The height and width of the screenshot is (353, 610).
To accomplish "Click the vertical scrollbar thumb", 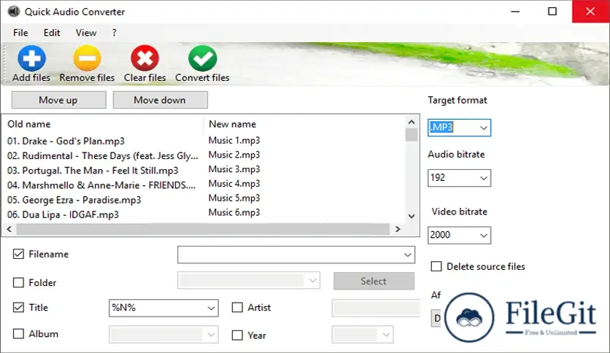I will coord(412,134).
